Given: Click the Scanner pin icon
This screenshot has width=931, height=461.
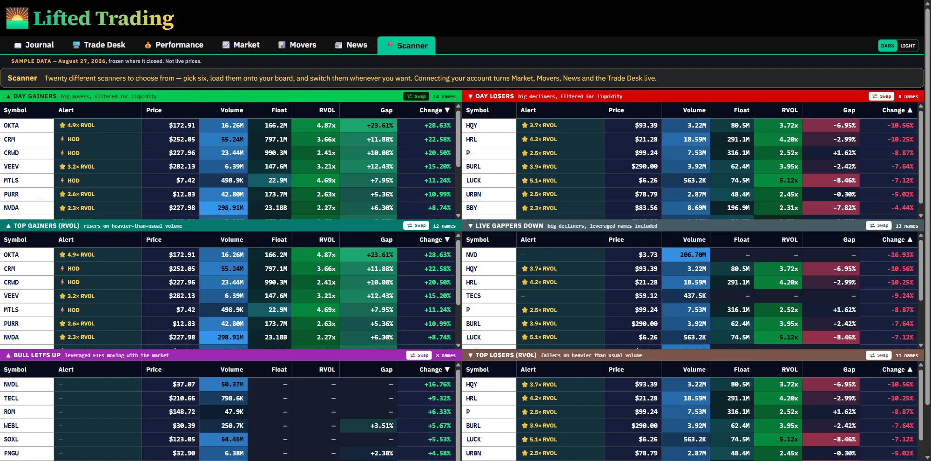Looking at the screenshot, I should coord(390,46).
